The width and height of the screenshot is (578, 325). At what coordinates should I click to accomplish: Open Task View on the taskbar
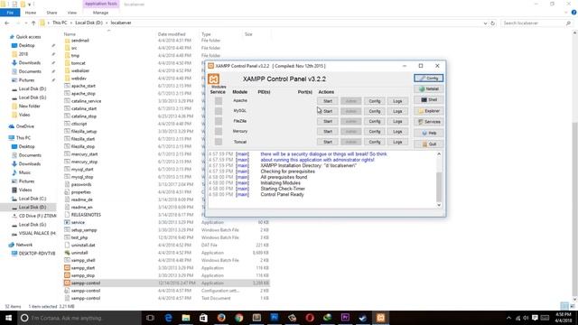click(150, 318)
